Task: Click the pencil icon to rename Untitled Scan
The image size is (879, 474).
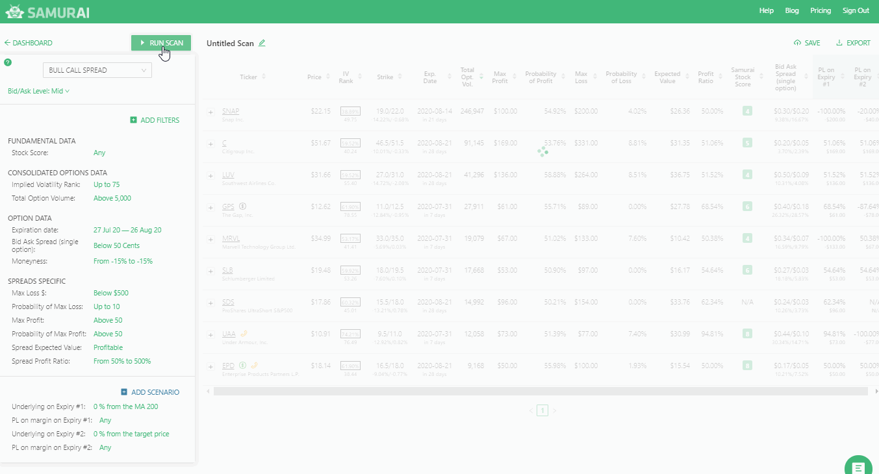Action: pos(262,43)
